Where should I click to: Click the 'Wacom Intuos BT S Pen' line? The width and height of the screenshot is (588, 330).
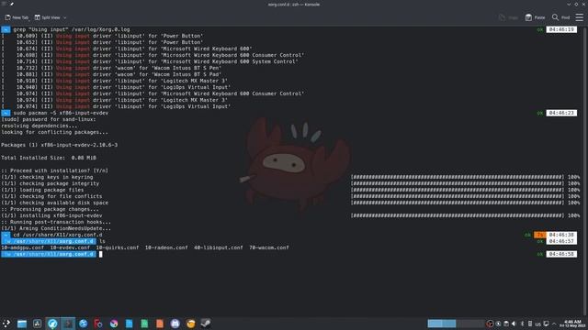pyautogui.click(x=111, y=68)
